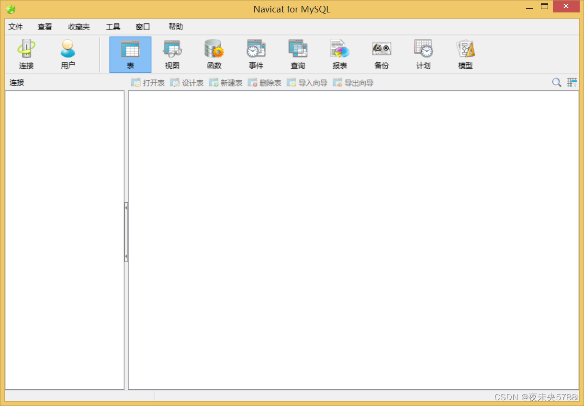
Task: Click the magnifier search icon
Action: coord(556,82)
